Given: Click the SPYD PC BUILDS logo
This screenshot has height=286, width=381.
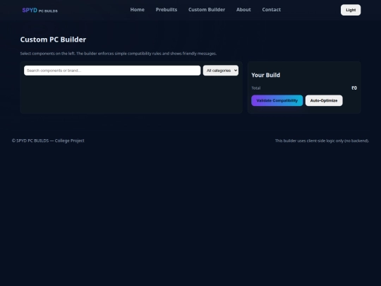Looking at the screenshot, I should point(40,10).
